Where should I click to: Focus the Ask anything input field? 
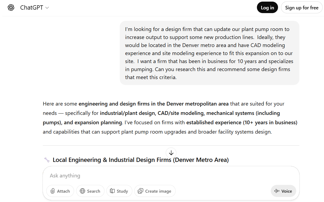coord(160,176)
